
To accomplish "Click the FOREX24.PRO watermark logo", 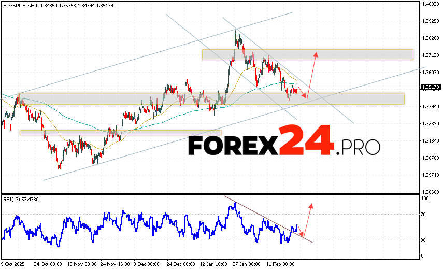I will tap(283, 142).
